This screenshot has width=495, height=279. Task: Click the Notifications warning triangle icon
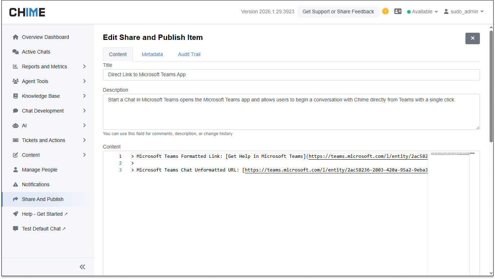(15, 184)
